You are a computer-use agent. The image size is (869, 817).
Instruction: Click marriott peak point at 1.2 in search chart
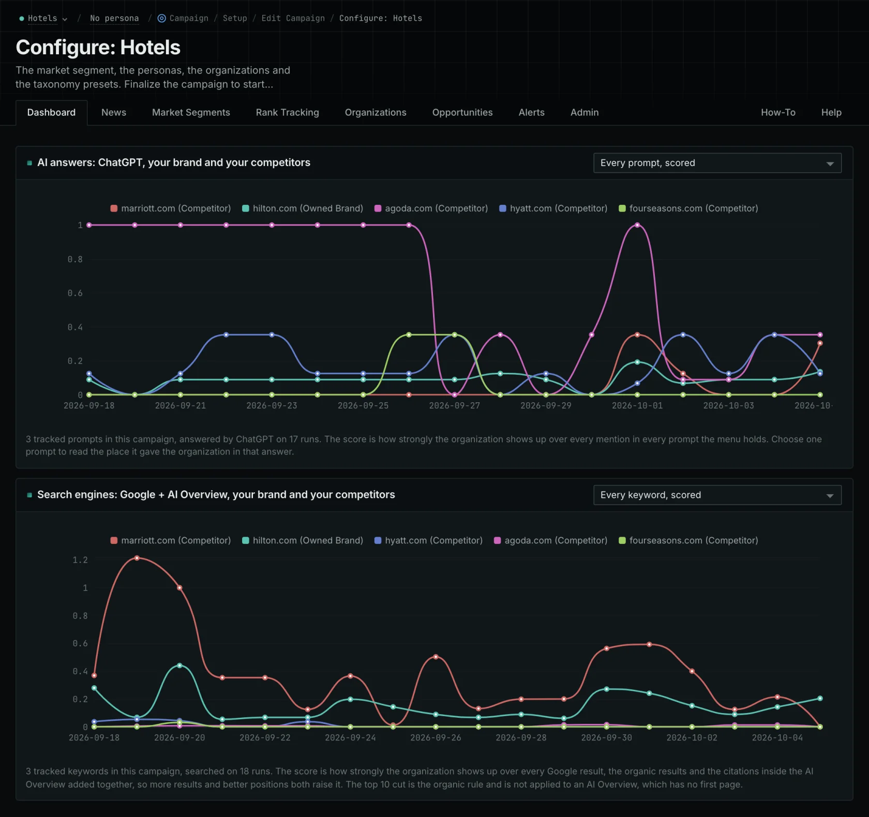click(x=137, y=558)
